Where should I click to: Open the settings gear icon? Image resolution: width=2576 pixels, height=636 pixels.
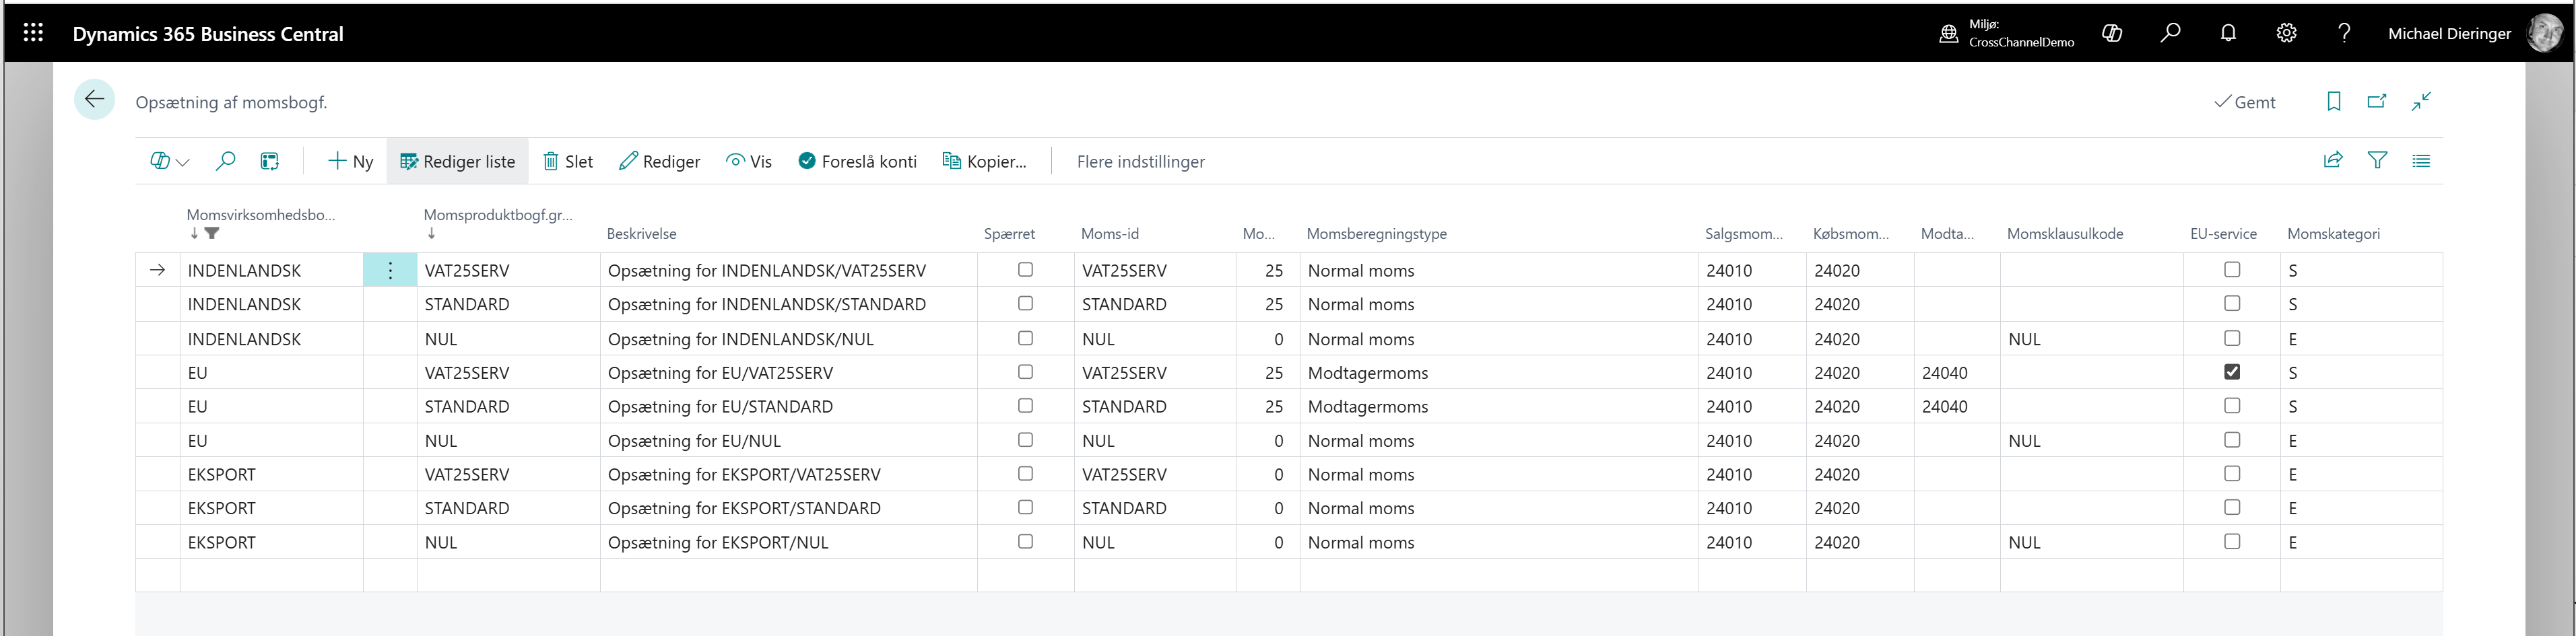(x=2286, y=33)
